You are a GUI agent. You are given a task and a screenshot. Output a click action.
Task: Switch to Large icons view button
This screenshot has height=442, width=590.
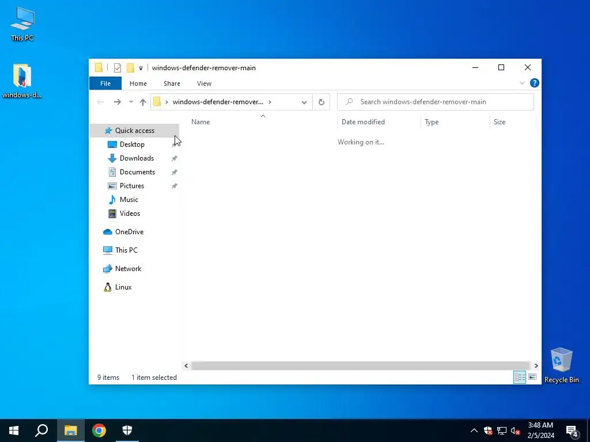pos(532,377)
